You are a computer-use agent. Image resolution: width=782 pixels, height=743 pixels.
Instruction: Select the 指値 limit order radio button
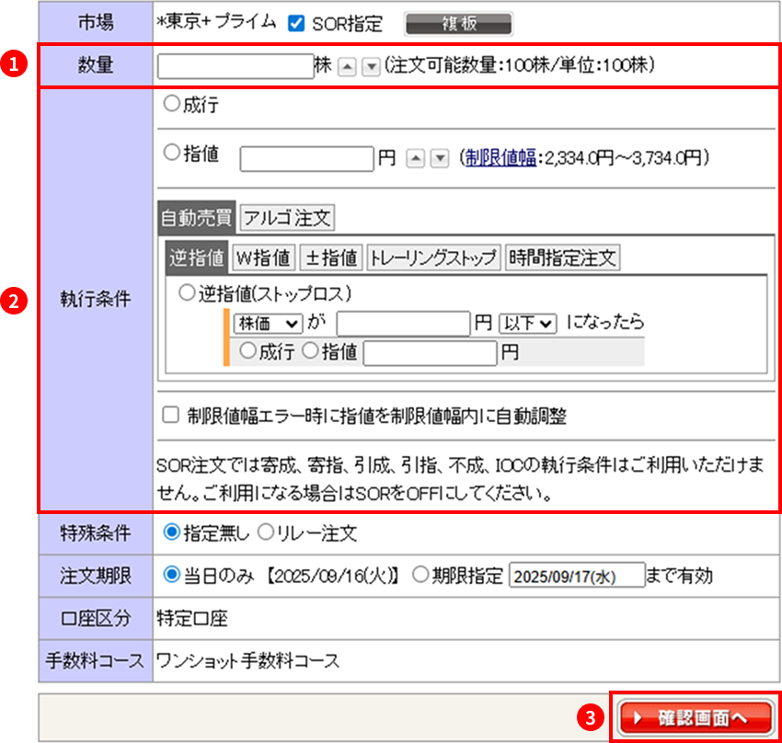pos(170,155)
